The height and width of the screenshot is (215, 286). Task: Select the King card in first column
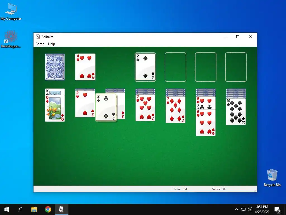[x=55, y=92]
